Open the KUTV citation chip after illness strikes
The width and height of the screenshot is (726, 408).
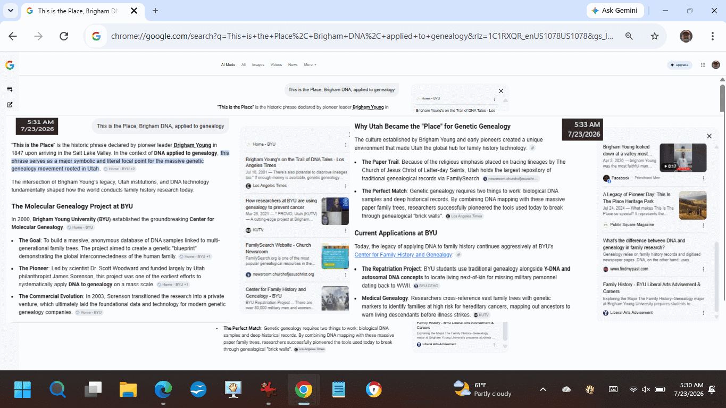point(481,315)
